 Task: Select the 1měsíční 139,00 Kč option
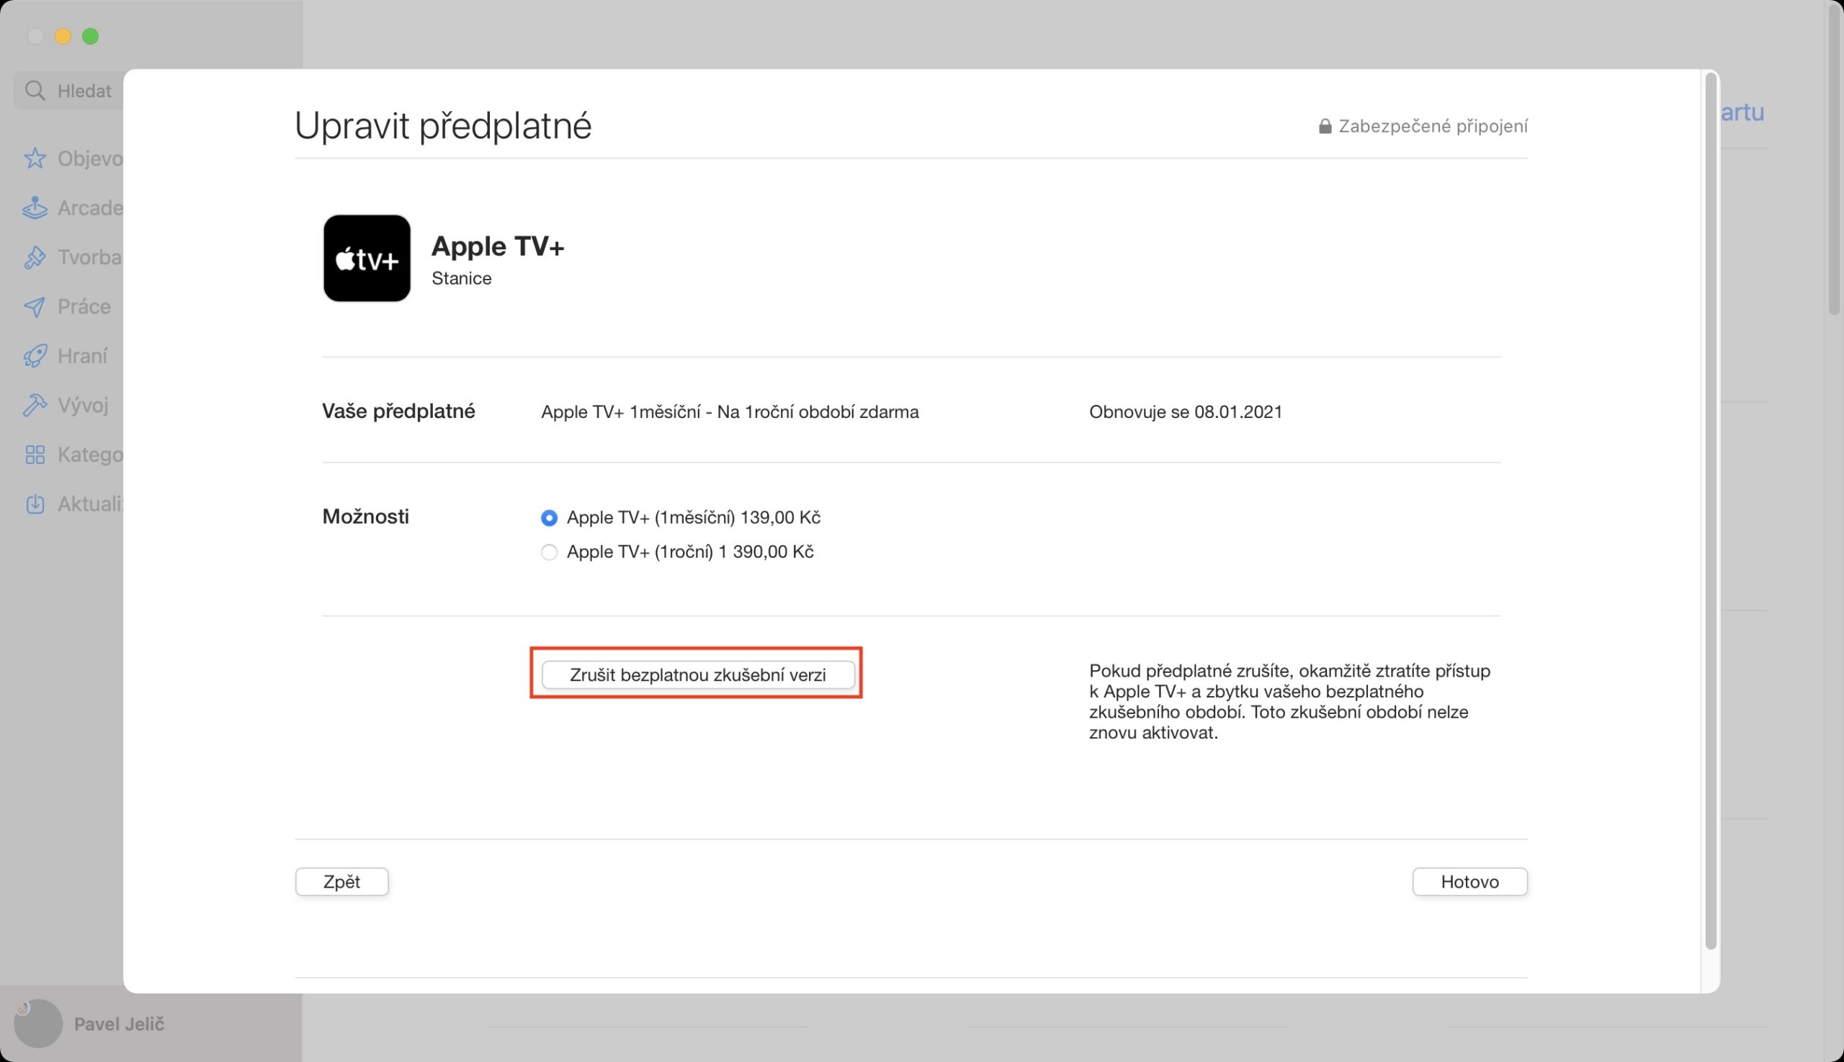pos(549,518)
